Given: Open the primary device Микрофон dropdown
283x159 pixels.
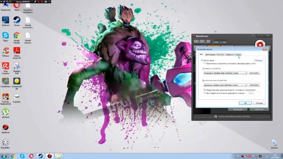Looking at the screenshot, I should pos(225,73).
